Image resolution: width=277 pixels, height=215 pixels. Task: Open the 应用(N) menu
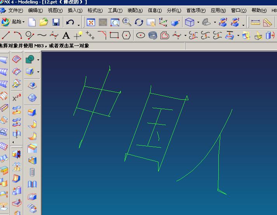(218, 10)
